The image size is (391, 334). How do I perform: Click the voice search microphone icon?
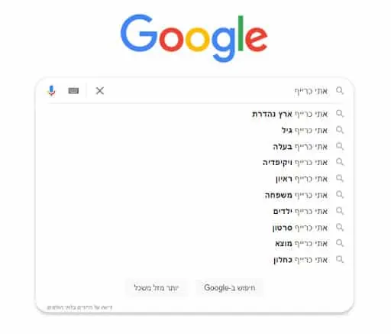51,91
